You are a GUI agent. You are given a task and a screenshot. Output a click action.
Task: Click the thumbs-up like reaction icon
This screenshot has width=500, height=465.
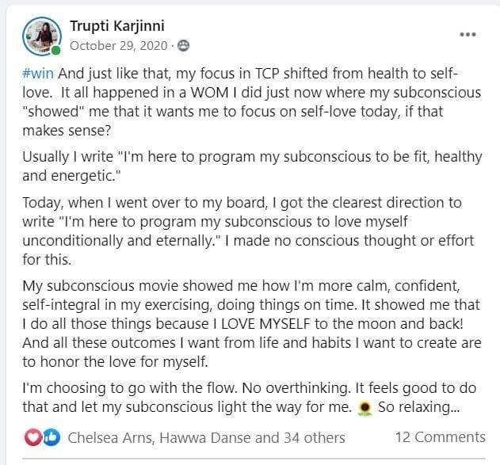50,436
